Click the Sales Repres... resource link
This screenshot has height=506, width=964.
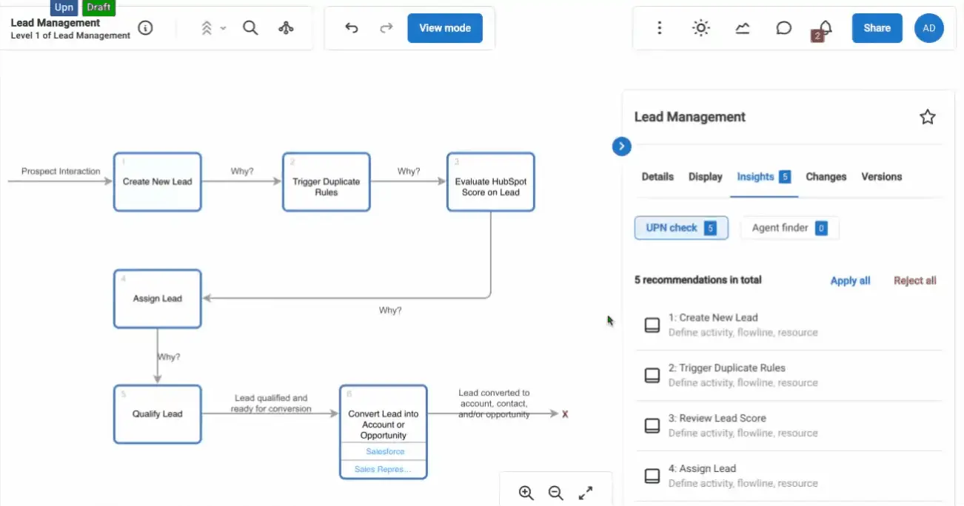(382, 469)
